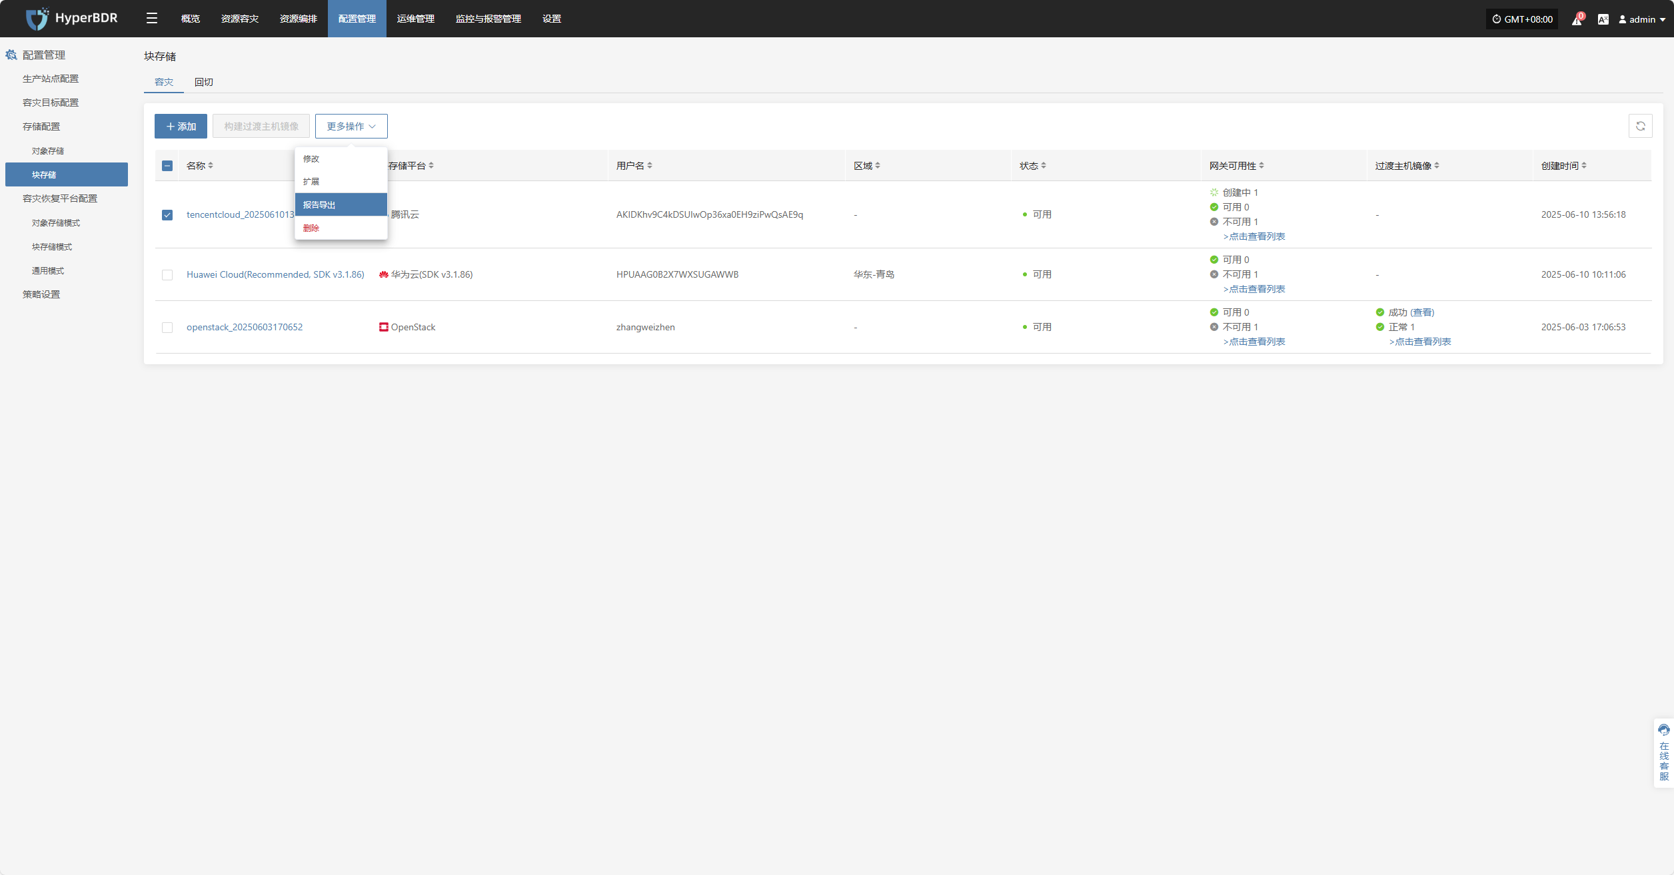Choose 修改 from the dropdown menu
The image size is (1674, 875).
(341, 158)
